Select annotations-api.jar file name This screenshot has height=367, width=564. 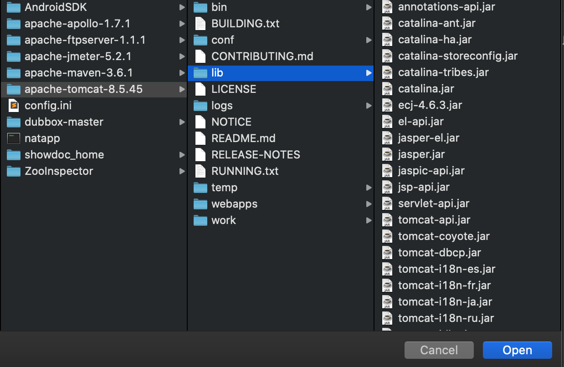(446, 7)
